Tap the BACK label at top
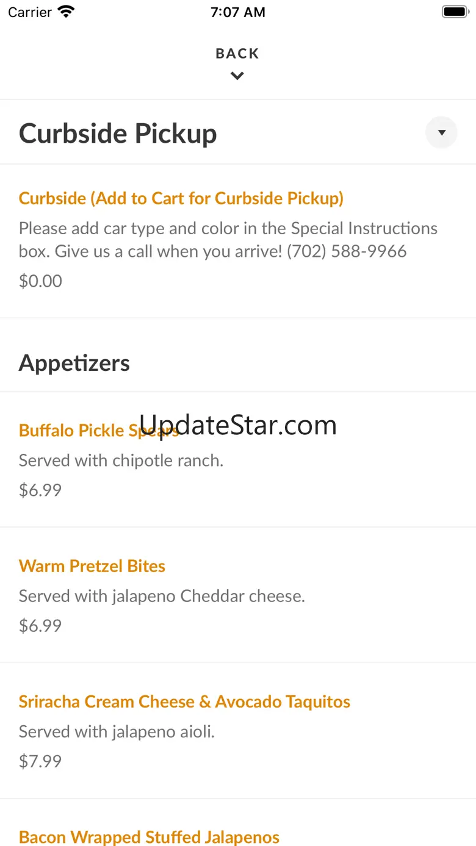This screenshot has height=846, width=476. pyautogui.click(x=237, y=54)
